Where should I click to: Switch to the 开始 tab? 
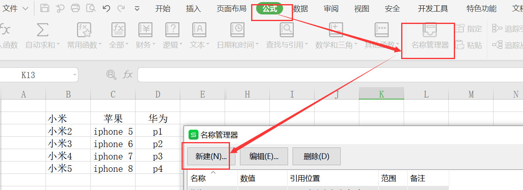[x=163, y=9]
